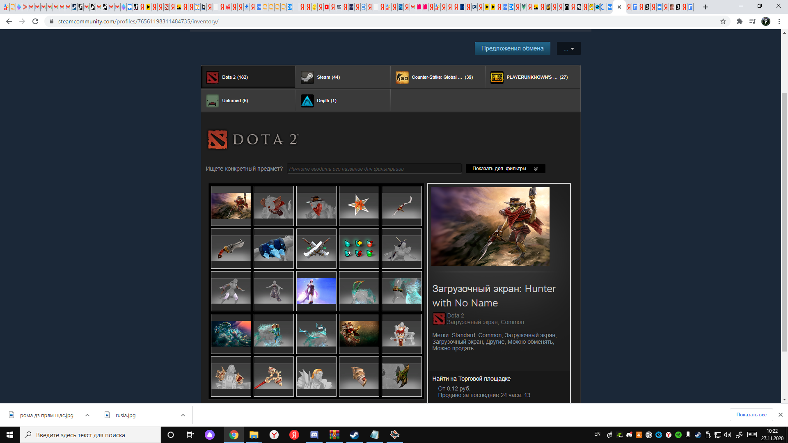Click the Dota 2 logo in item details
Screen dimensions: 788x443
coord(439,319)
